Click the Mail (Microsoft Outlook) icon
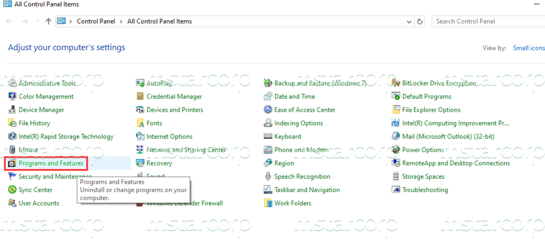The width and height of the screenshot is (545, 241). pos(396,136)
